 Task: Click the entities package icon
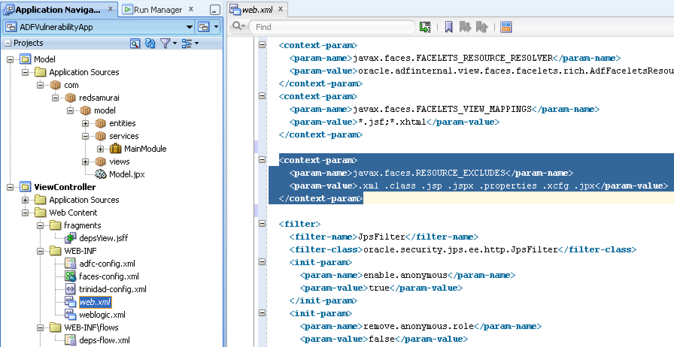tap(100, 123)
